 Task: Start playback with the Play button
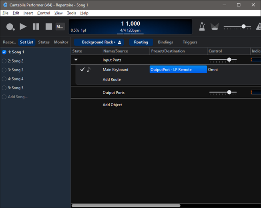pyautogui.click(x=23, y=27)
